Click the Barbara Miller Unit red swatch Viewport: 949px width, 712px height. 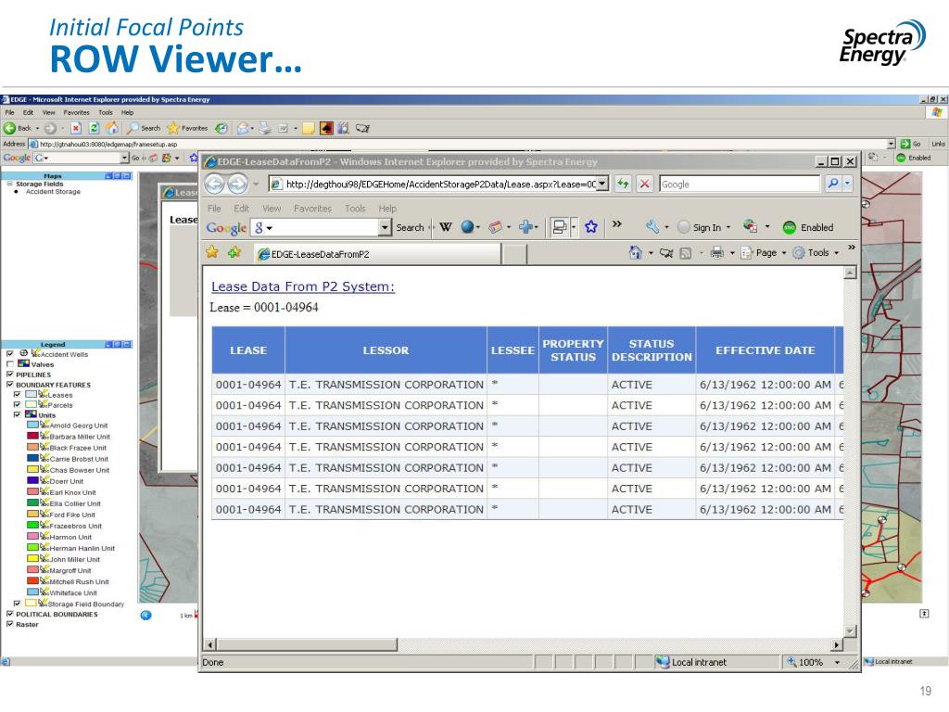pos(32,436)
